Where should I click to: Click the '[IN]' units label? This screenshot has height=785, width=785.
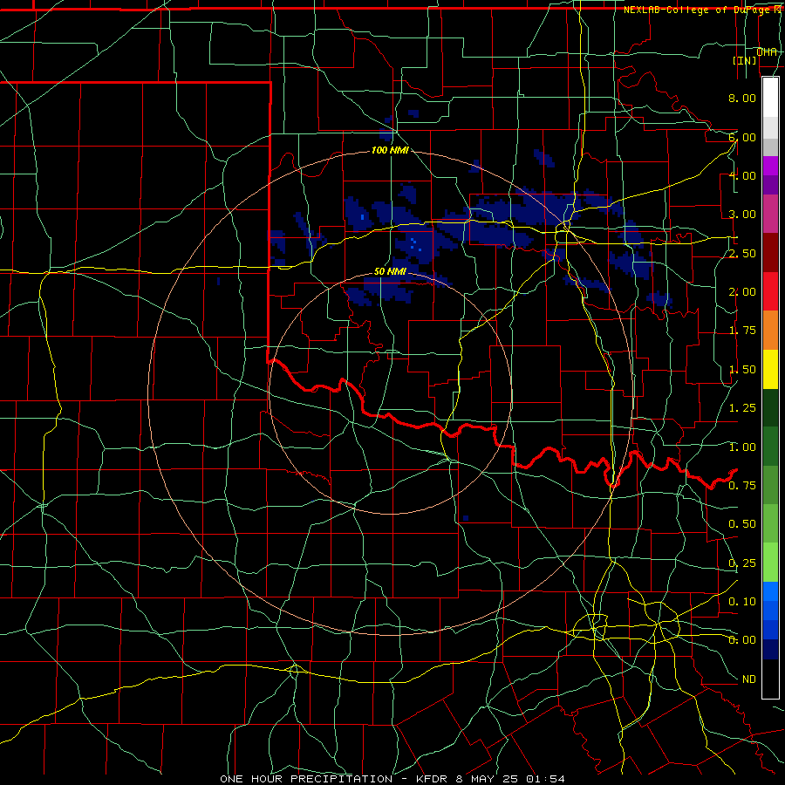pyautogui.click(x=745, y=60)
